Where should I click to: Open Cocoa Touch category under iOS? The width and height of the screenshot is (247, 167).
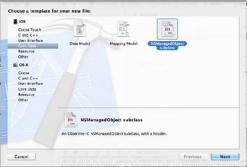[30, 30]
